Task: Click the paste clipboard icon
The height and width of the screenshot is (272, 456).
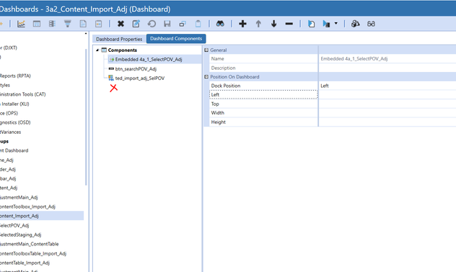Action: click(x=198, y=24)
